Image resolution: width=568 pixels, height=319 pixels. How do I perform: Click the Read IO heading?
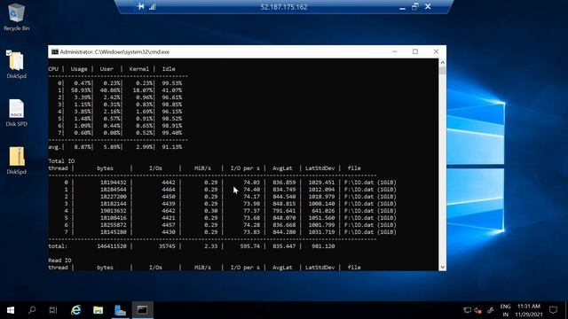(59, 260)
